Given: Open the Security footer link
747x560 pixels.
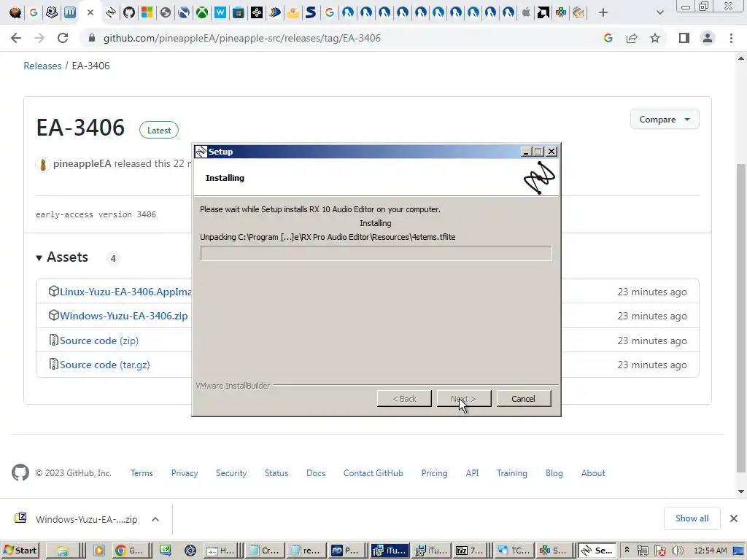Looking at the screenshot, I should [231, 472].
